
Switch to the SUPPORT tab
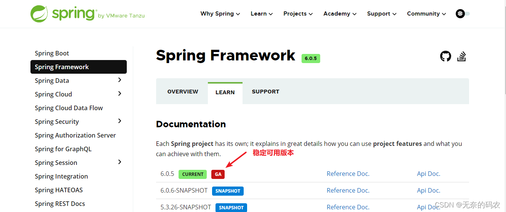265,92
